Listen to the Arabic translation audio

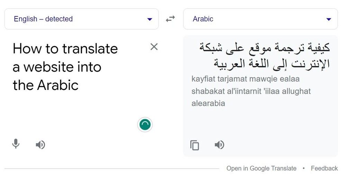pos(219,145)
